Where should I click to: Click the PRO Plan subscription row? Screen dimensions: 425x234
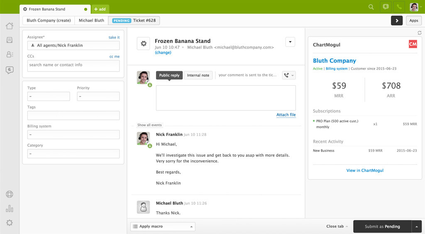coord(365,124)
